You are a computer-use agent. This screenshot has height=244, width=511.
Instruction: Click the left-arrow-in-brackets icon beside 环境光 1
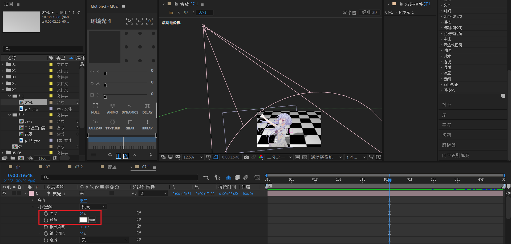139,21
